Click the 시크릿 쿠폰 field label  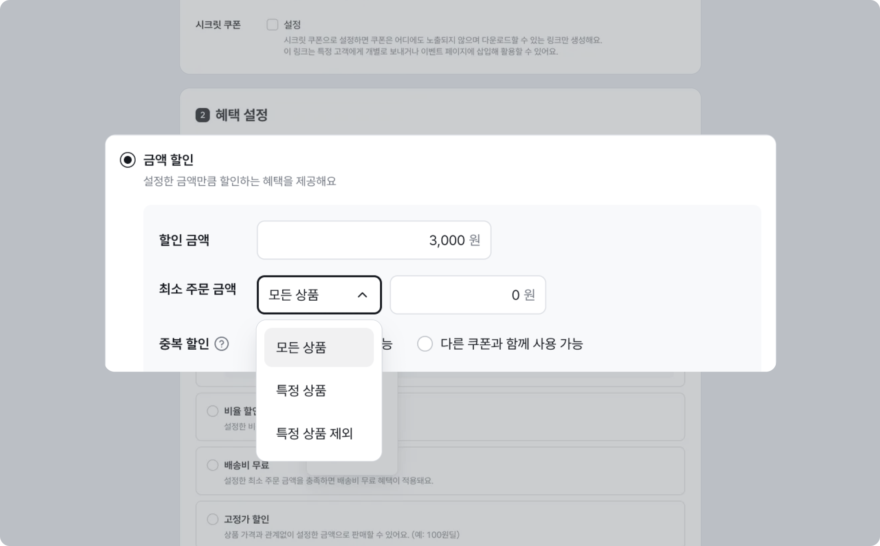point(218,25)
